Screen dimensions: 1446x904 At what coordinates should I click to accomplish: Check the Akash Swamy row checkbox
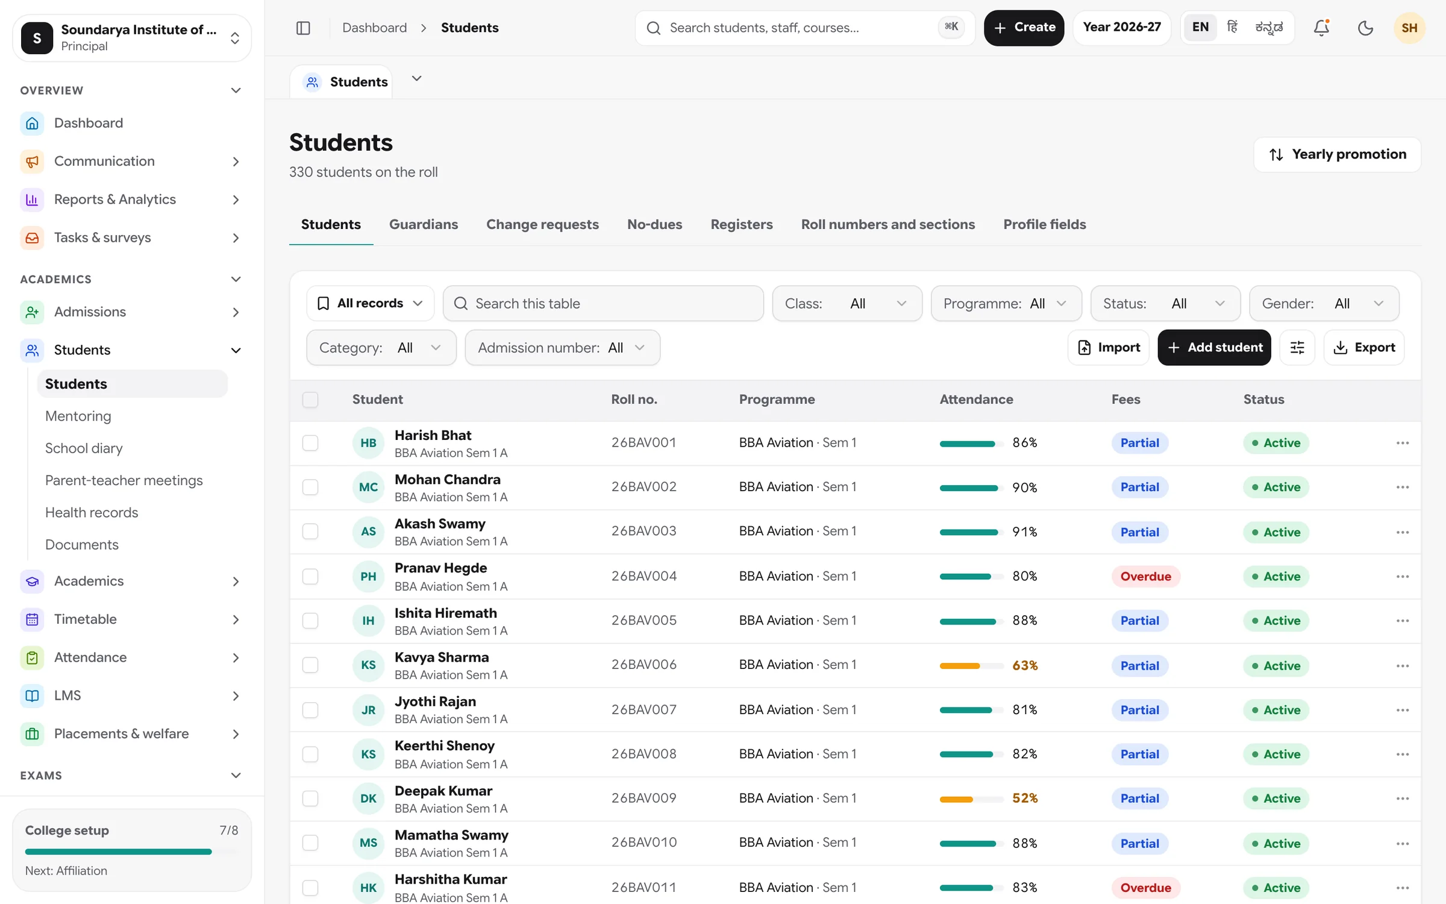pos(310,532)
